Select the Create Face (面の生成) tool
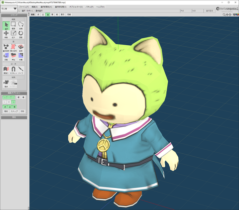This screenshot has width=239, height=210. (x=13, y=48)
